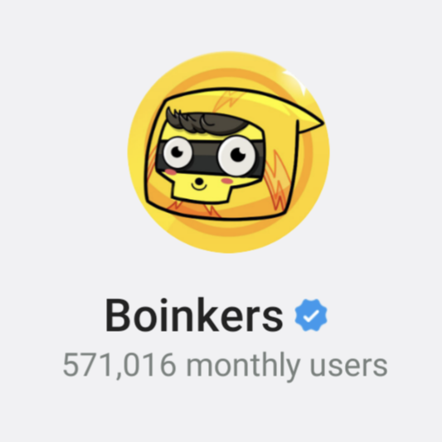Select the number 571,016 in subtitle
This screenshot has height=442, width=442.
[119, 366]
